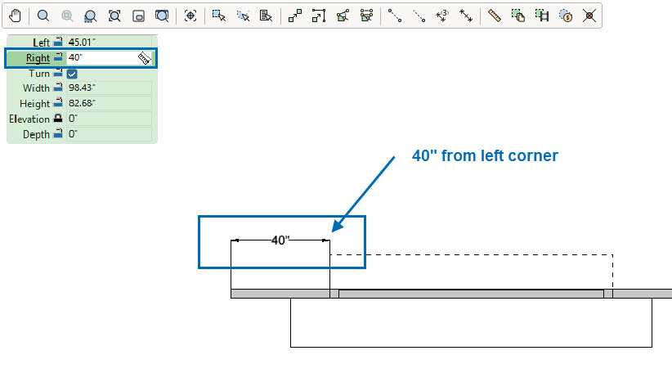The width and height of the screenshot is (672, 391).
Task: Click the green squares with hand copy icon
Action: click(517, 16)
